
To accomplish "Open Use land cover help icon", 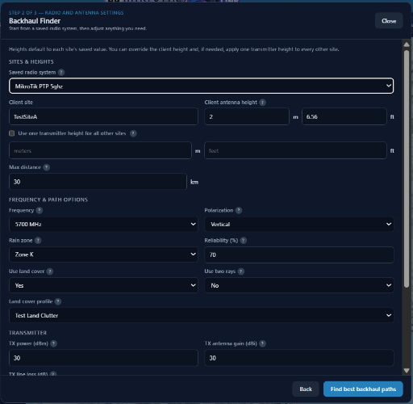I will [x=50, y=271].
